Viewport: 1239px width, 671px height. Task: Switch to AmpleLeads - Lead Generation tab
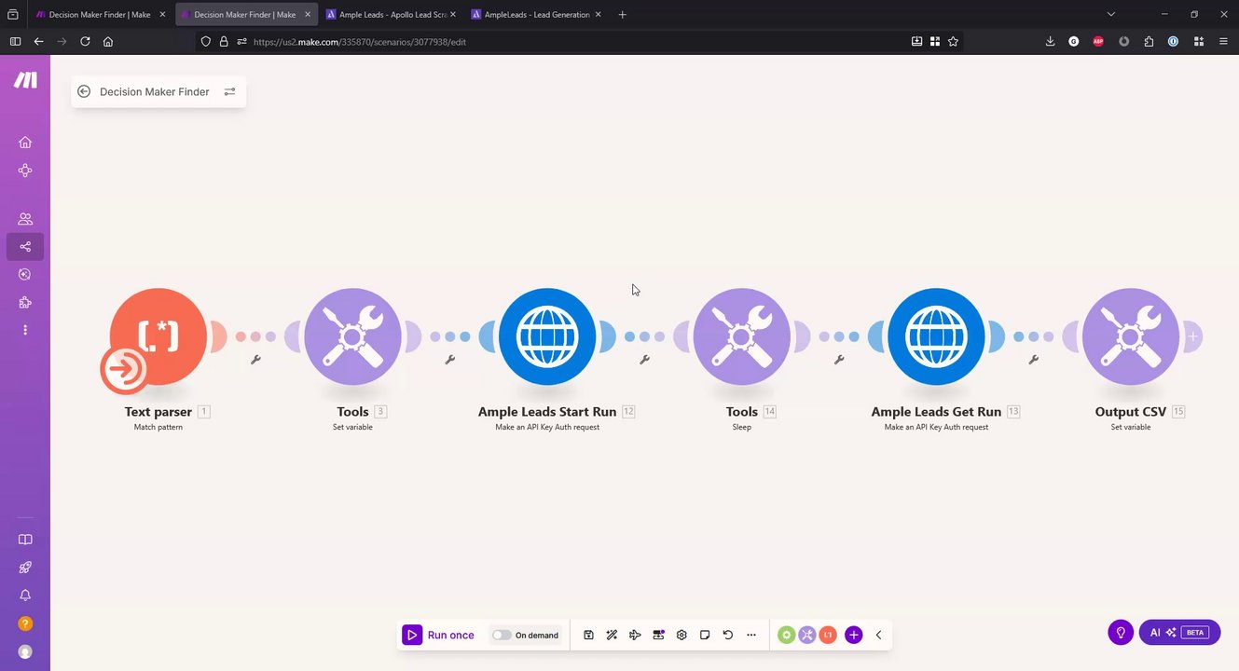pos(535,14)
